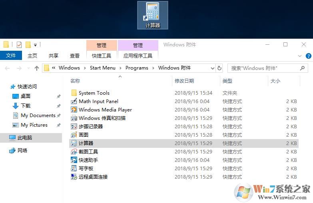Expand the ribbon with the chevron arrow
313x203 pixels.
[x=300, y=56]
